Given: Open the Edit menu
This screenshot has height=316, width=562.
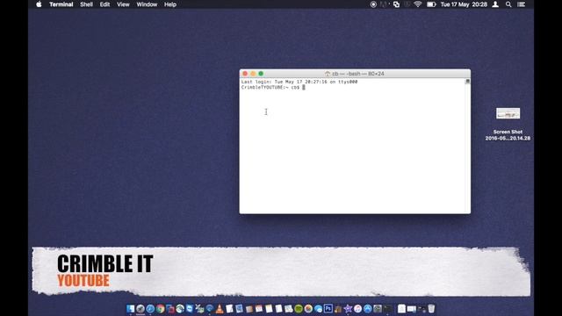Looking at the screenshot, I should point(104,4).
